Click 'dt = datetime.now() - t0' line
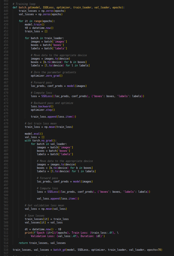 click(43, 229)
